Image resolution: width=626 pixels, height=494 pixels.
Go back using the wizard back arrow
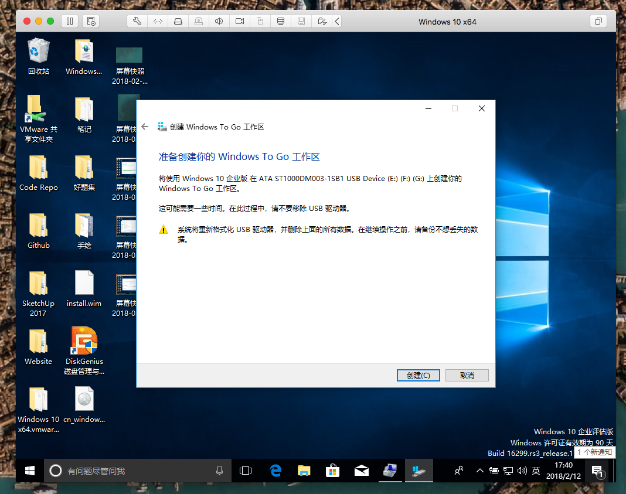click(x=145, y=127)
